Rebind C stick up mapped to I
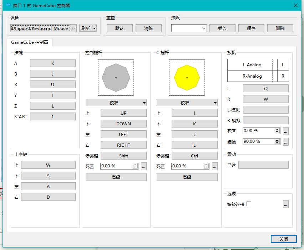 [x=194, y=113]
